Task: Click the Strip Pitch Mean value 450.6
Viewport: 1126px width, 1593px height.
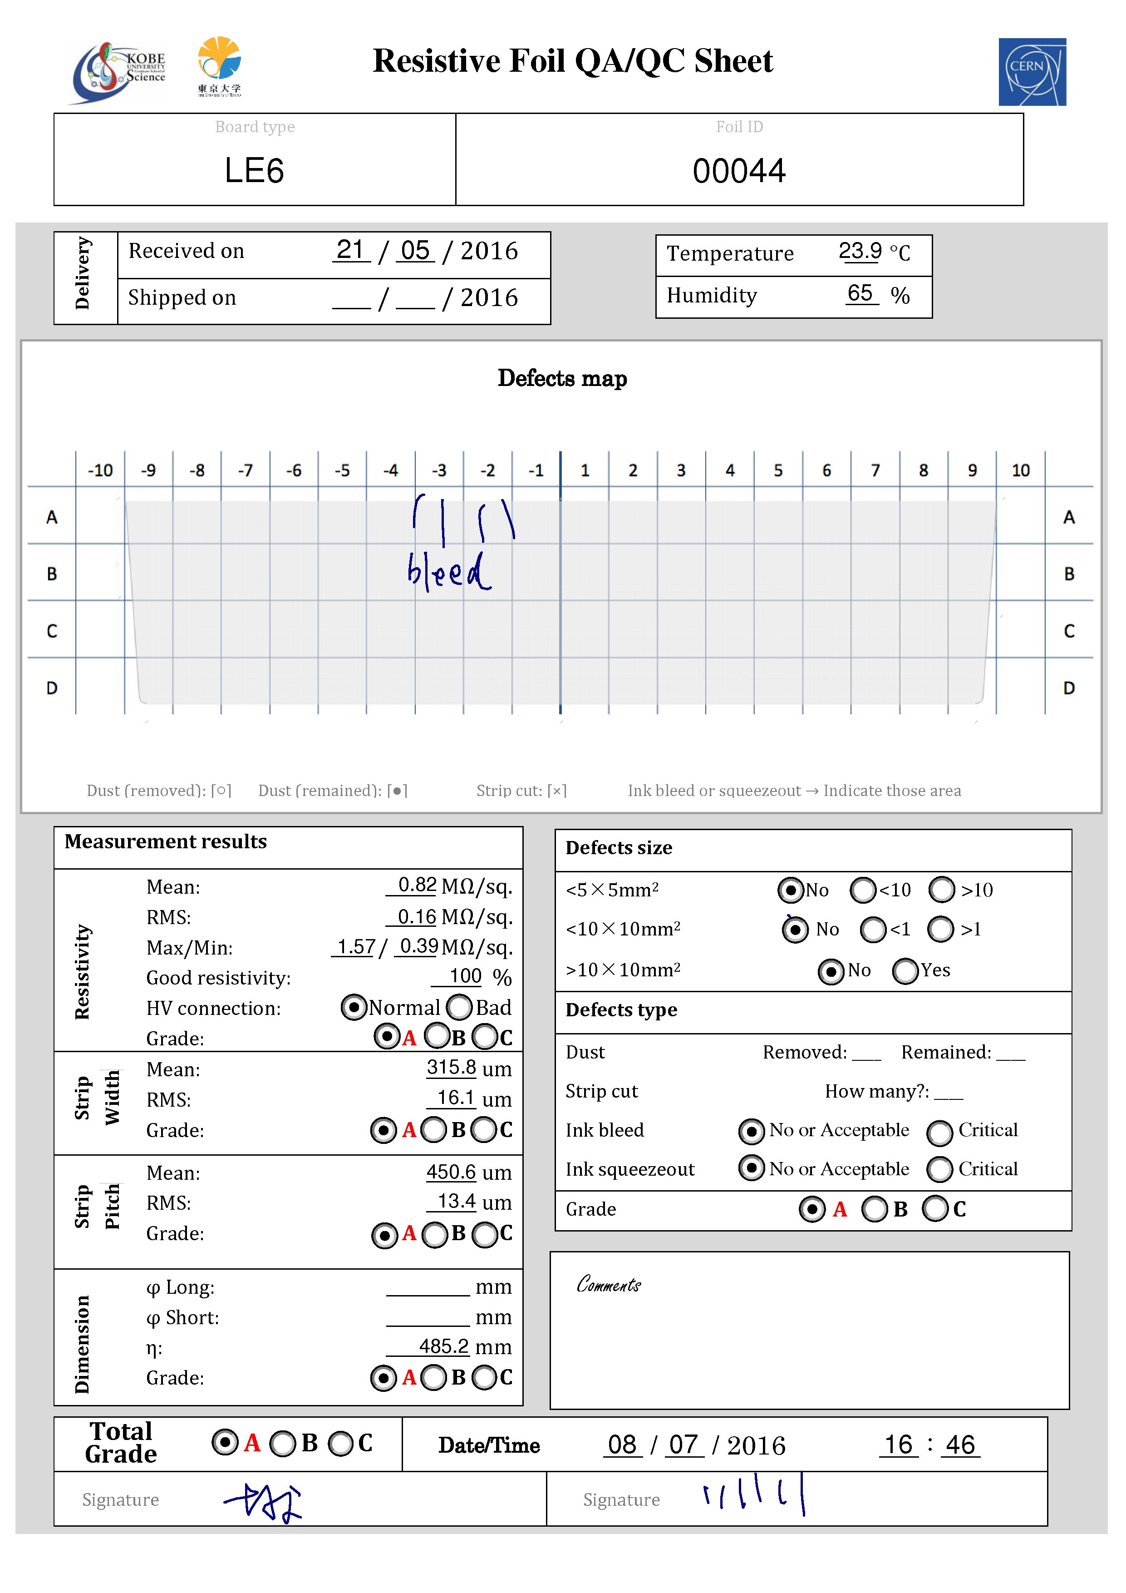Action: pyautogui.click(x=451, y=1172)
